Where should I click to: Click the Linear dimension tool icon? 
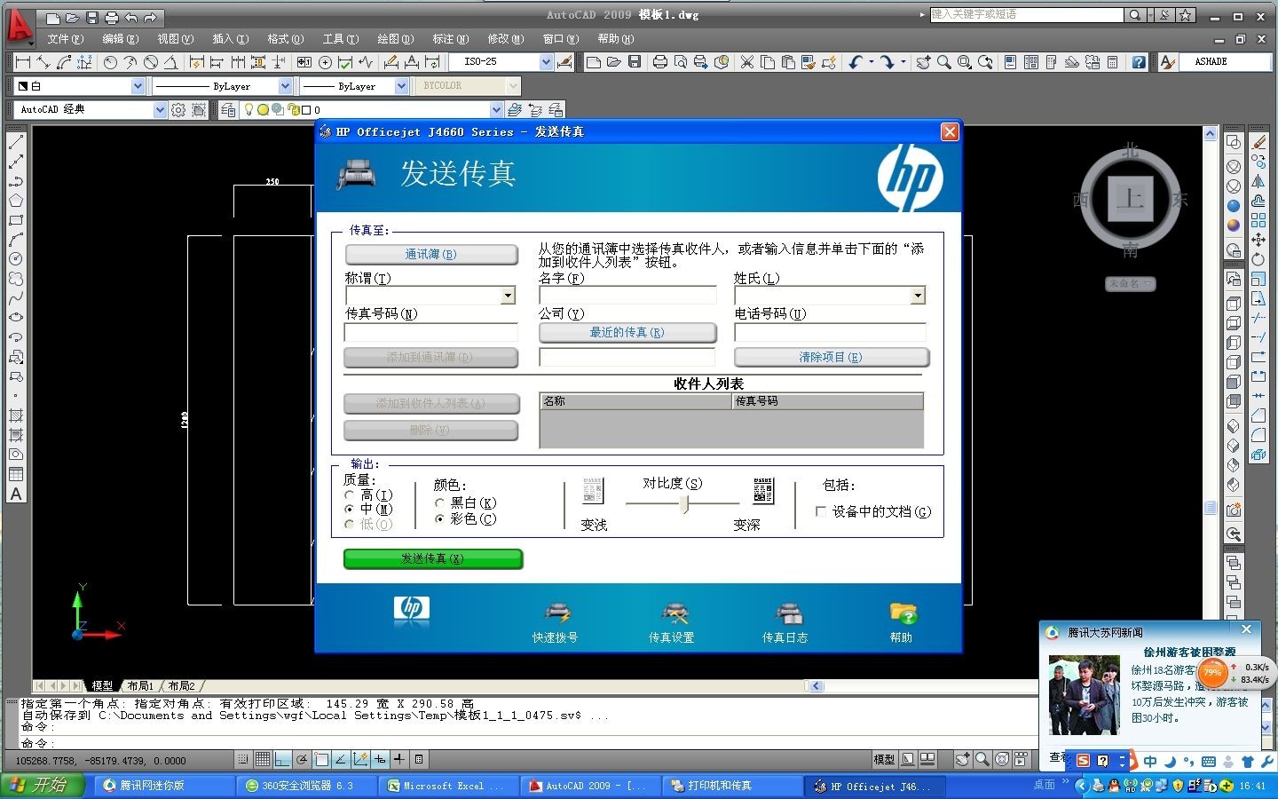coord(23,62)
